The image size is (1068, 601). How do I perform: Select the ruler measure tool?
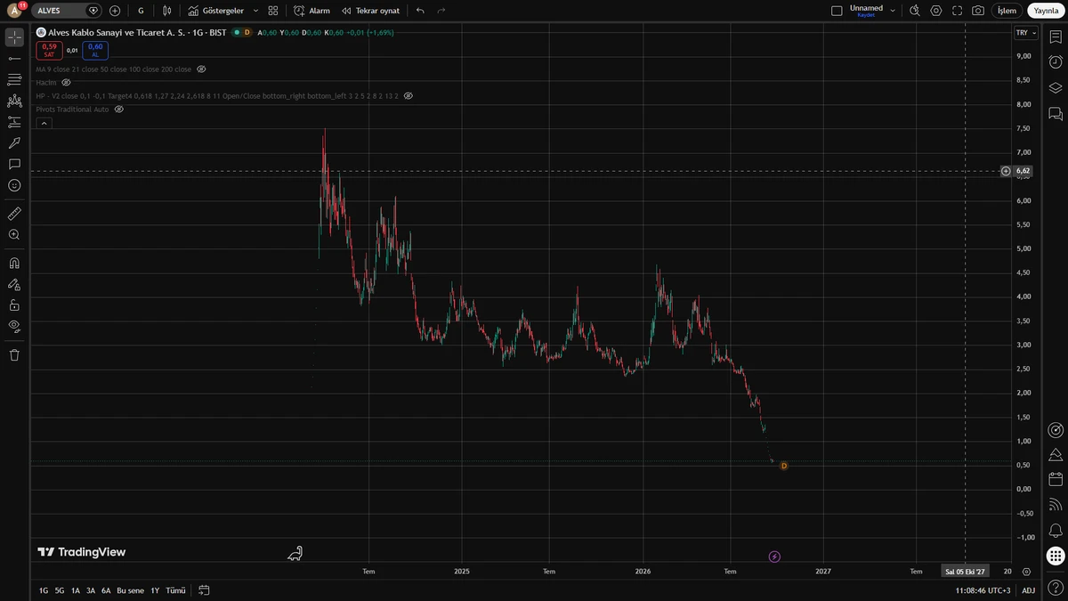(x=14, y=214)
